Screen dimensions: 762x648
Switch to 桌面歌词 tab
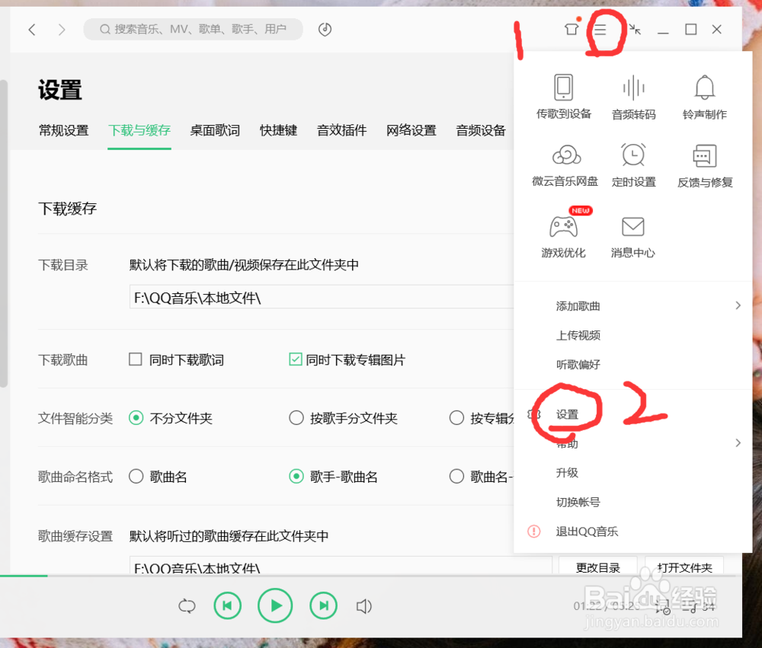tap(215, 130)
